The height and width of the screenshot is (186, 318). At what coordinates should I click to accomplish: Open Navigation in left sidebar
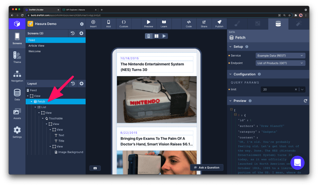click(x=17, y=76)
